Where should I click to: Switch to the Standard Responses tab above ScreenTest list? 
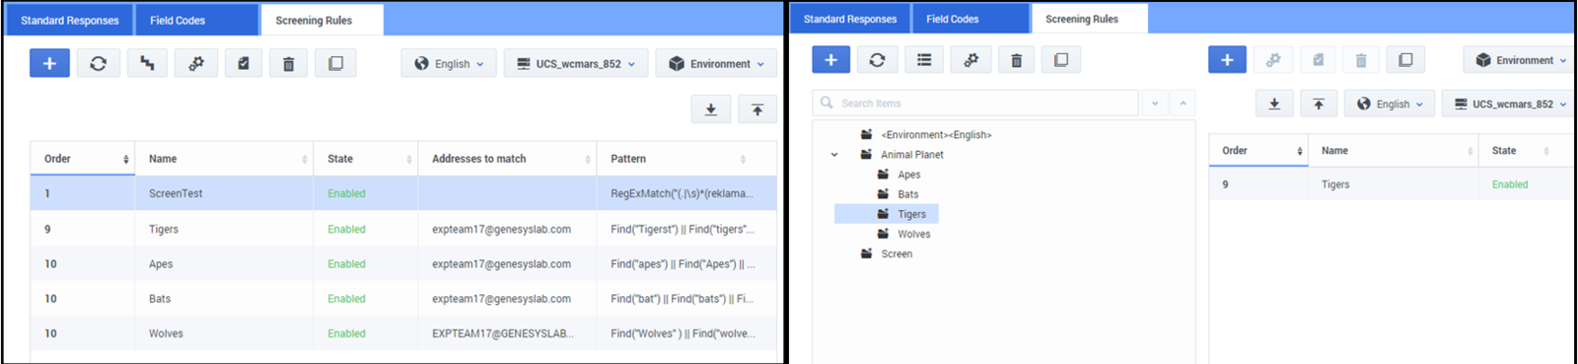[x=70, y=20]
